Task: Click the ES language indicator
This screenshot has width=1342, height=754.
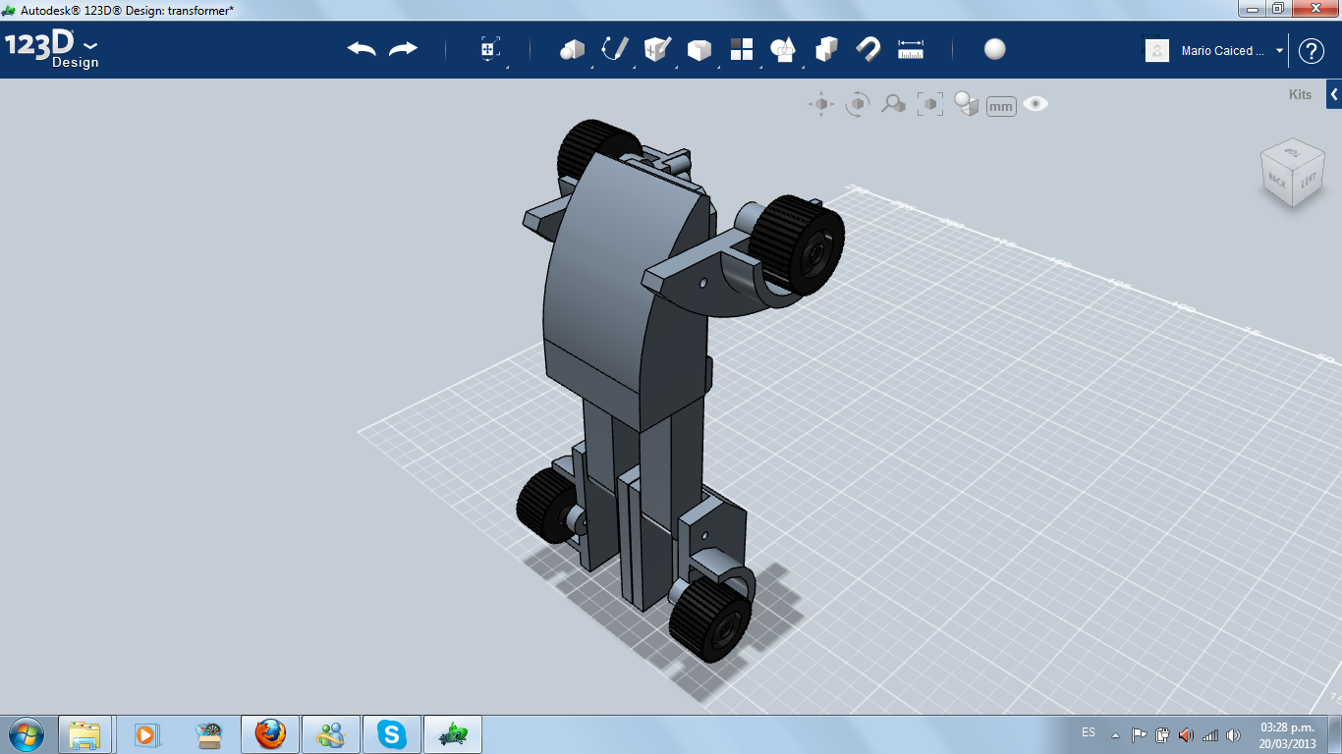Action: 1089,732
